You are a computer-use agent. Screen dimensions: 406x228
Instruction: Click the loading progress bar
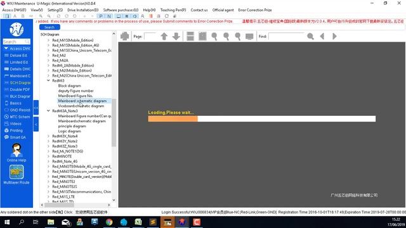tap(262, 119)
